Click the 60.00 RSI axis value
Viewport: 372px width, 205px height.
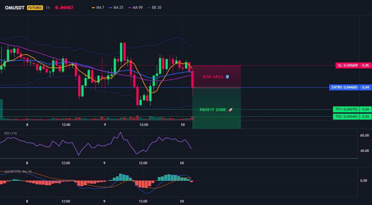point(365,136)
